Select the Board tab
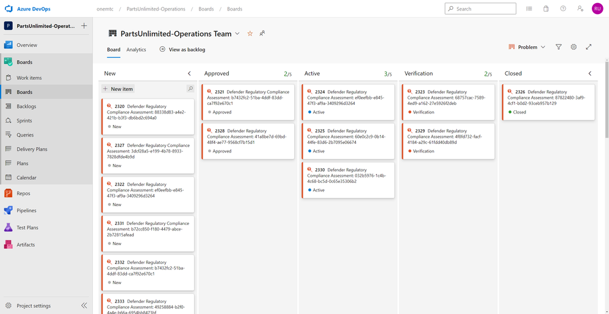 point(114,49)
